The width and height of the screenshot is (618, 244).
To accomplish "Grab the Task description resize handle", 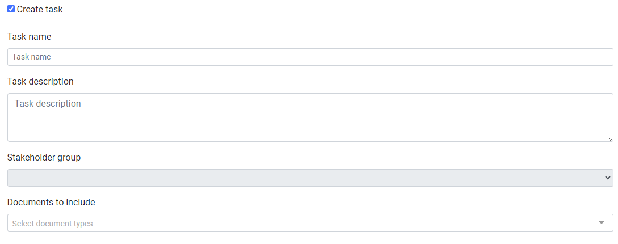I will point(610,138).
